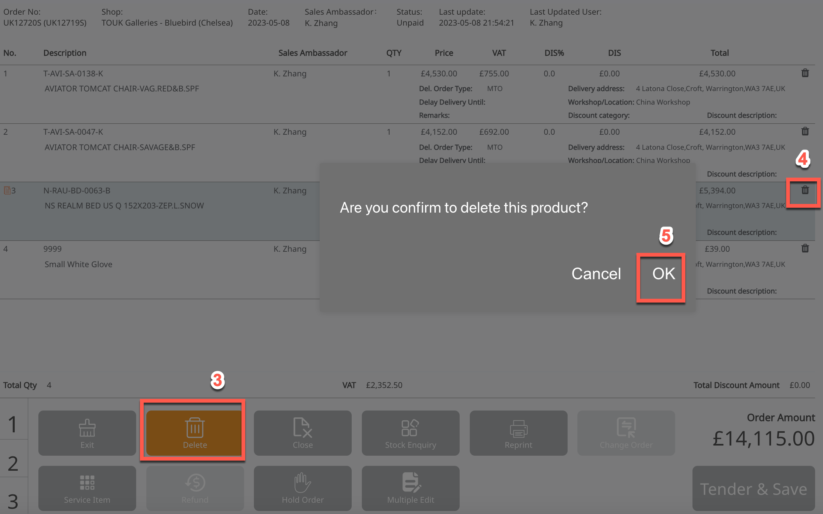Open Multiple Edit
The image size is (823, 514).
tap(410, 488)
